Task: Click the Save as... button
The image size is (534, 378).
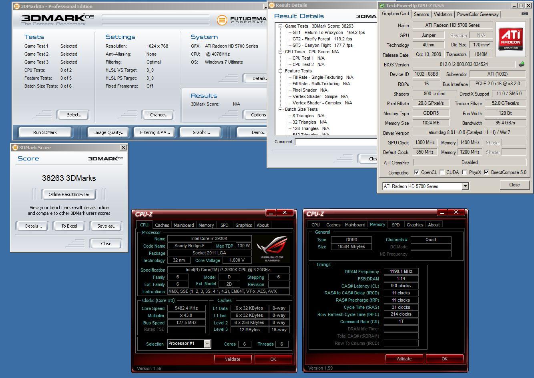Action: point(106,226)
